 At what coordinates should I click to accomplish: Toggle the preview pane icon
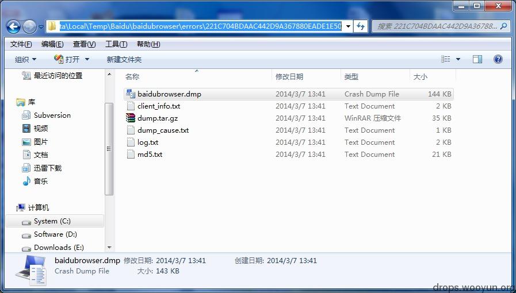click(477, 59)
